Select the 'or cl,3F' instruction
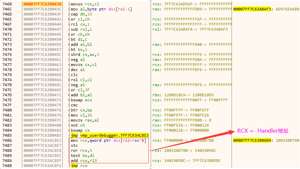The image size is (300, 169). coord(80,90)
